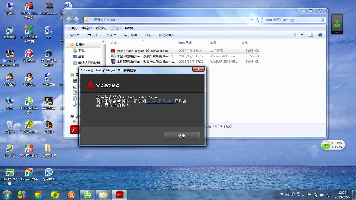The height and width of the screenshot is (200, 356).
Task: Open the change view dropdown arrow
Action: click(x=302, y=35)
